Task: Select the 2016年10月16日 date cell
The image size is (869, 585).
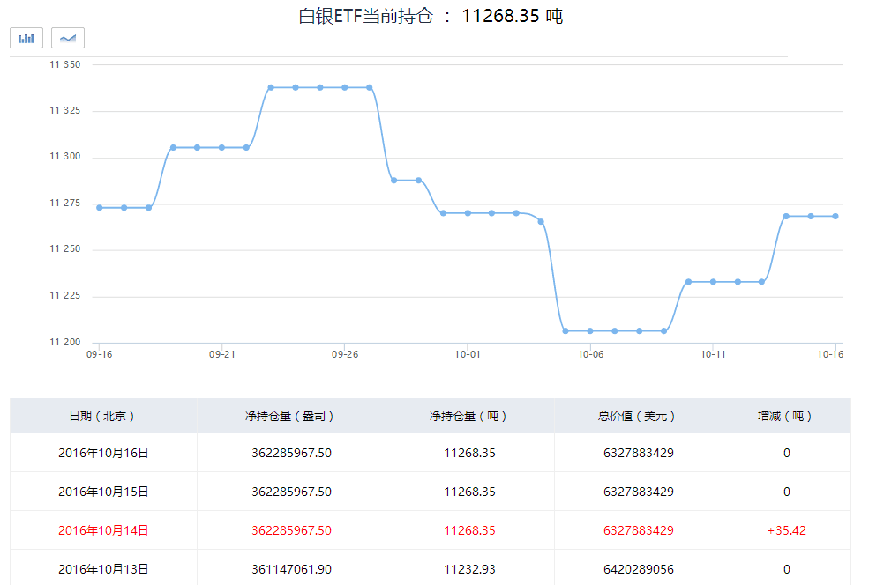Action: click(103, 453)
